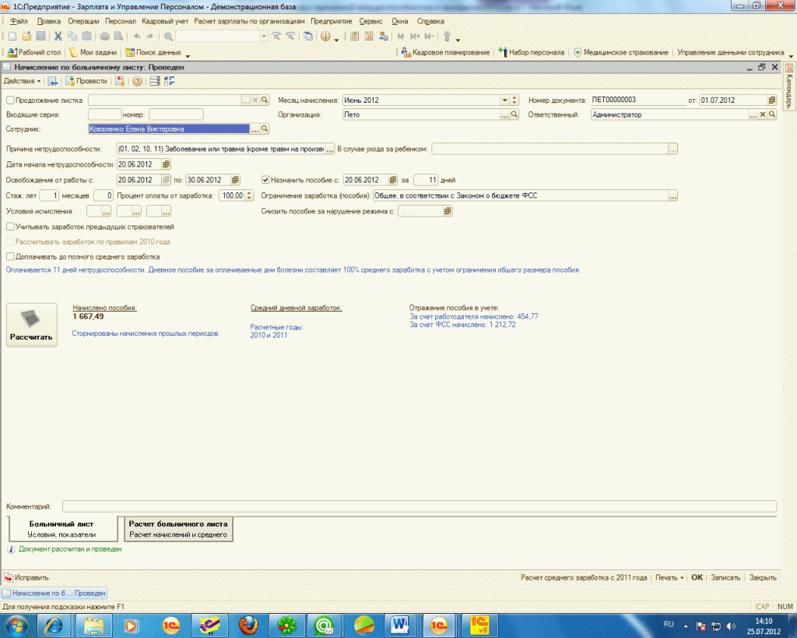
Task: Expand the Месяц начисления dropdown list
Action: (x=504, y=100)
